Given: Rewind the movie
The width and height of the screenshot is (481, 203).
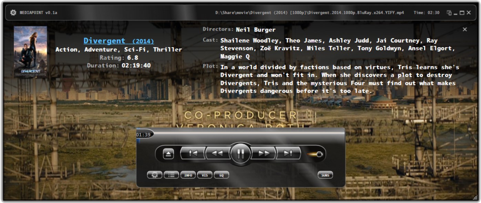Looking at the screenshot, I should point(218,153).
